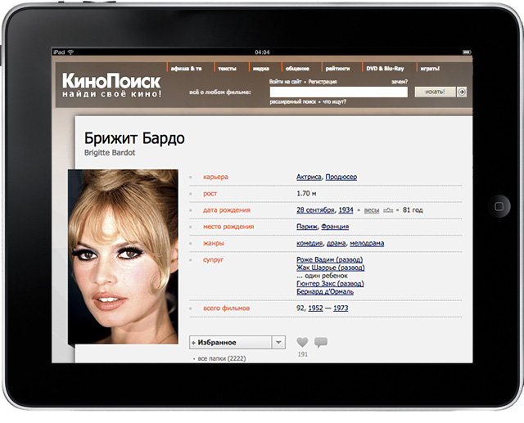The width and height of the screenshot is (524, 423).
Task: Select the DVD & Blu-Ray menu
Action: pos(385,69)
